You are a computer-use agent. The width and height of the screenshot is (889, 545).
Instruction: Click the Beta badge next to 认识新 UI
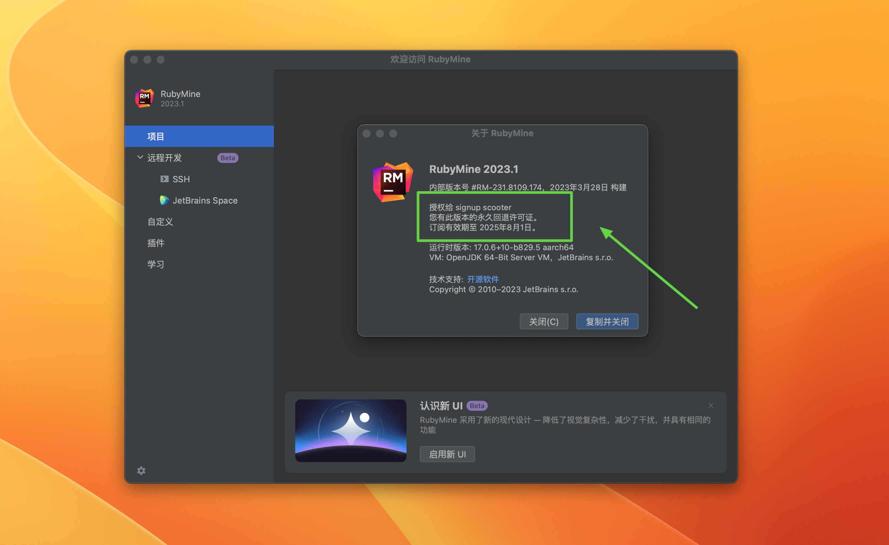(477, 406)
